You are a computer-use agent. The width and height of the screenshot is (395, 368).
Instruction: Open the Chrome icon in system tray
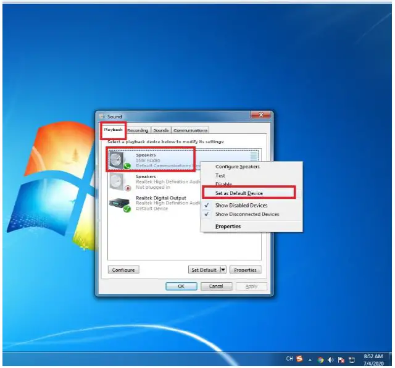coord(320,360)
